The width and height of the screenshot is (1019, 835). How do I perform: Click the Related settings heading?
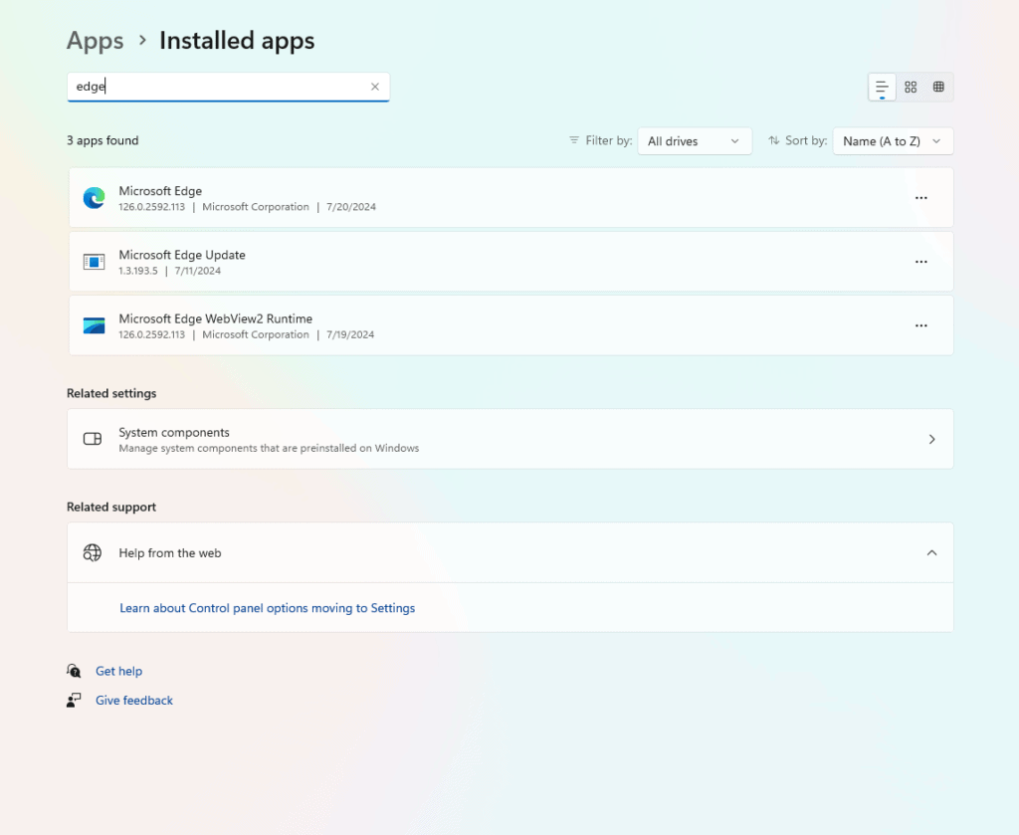111,393
